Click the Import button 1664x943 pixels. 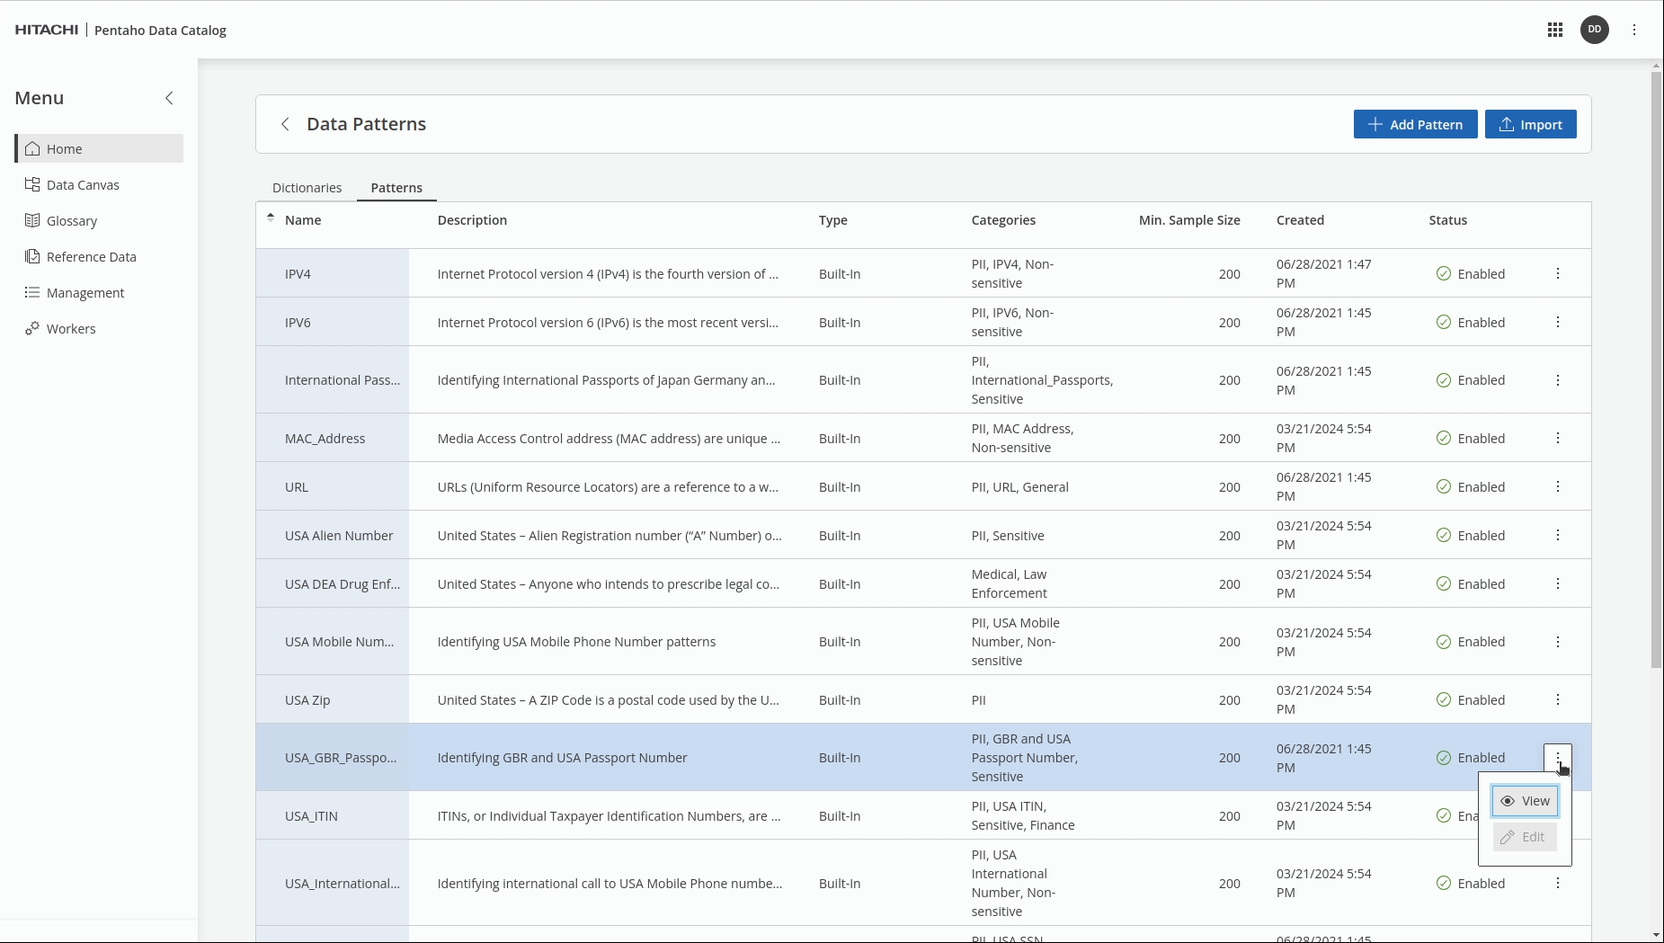click(1530, 124)
